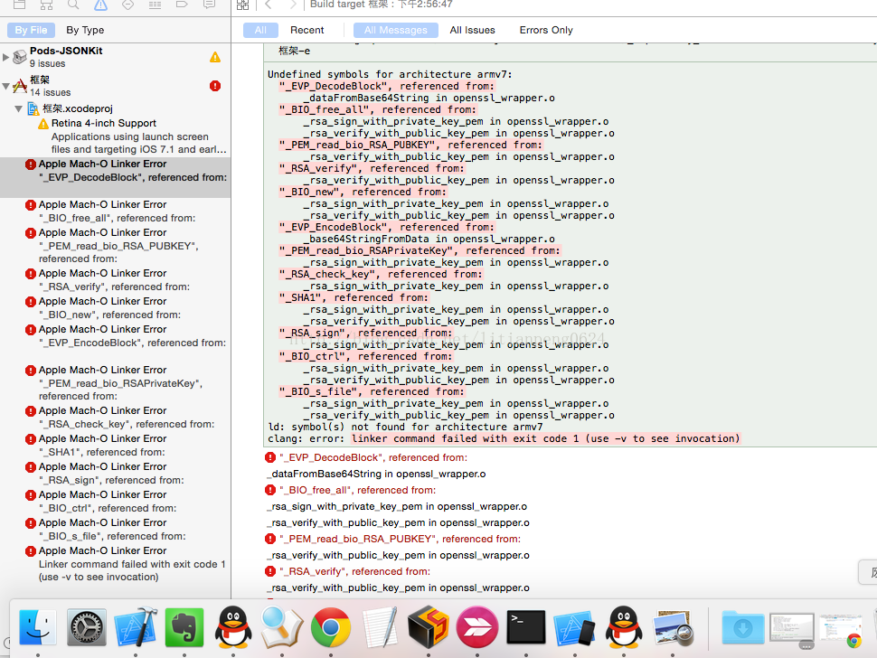The image size is (877, 658).
Task: Expand the Pods-JSONKit issues group
Action: tap(6, 57)
